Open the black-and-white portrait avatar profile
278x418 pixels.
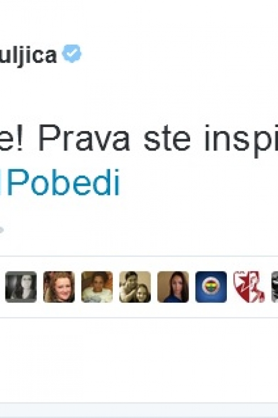(x=21, y=287)
